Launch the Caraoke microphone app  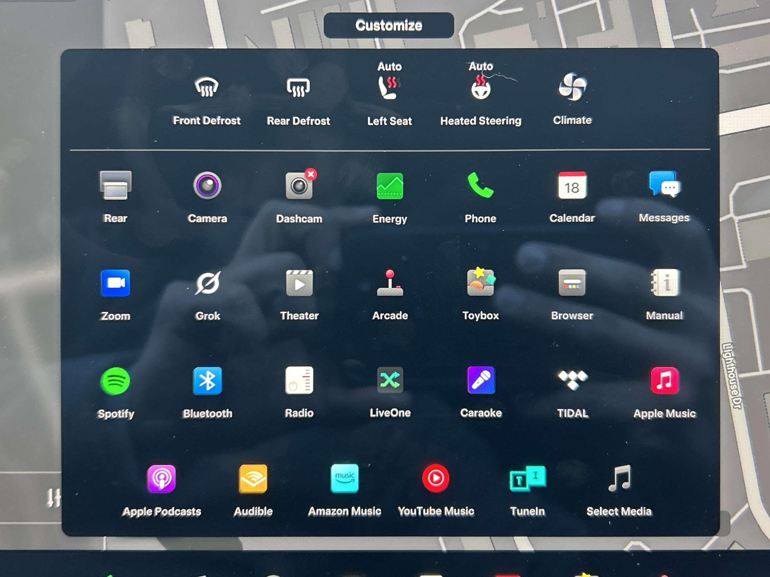point(481,380)
